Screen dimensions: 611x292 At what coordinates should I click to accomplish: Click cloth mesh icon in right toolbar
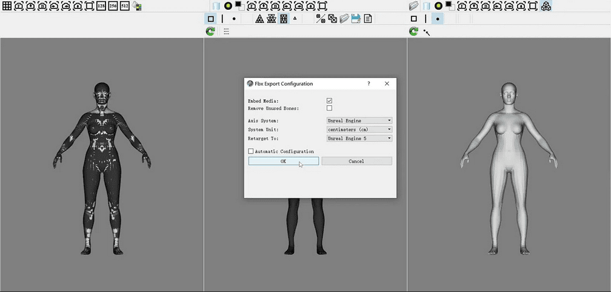(427, 6)
